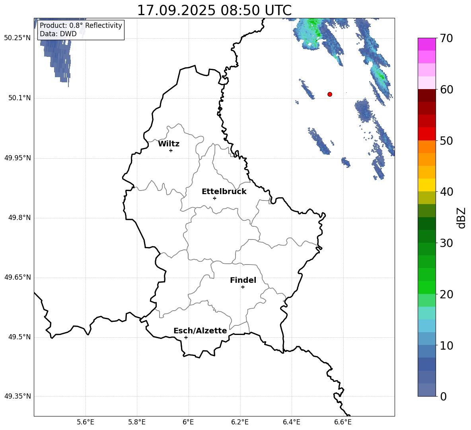Click the 10 colorbar tick value
Viewport: 471px width, 430px height.
[x=446, y=345]
